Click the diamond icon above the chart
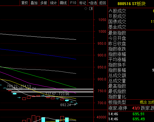 tap(86, 9)
